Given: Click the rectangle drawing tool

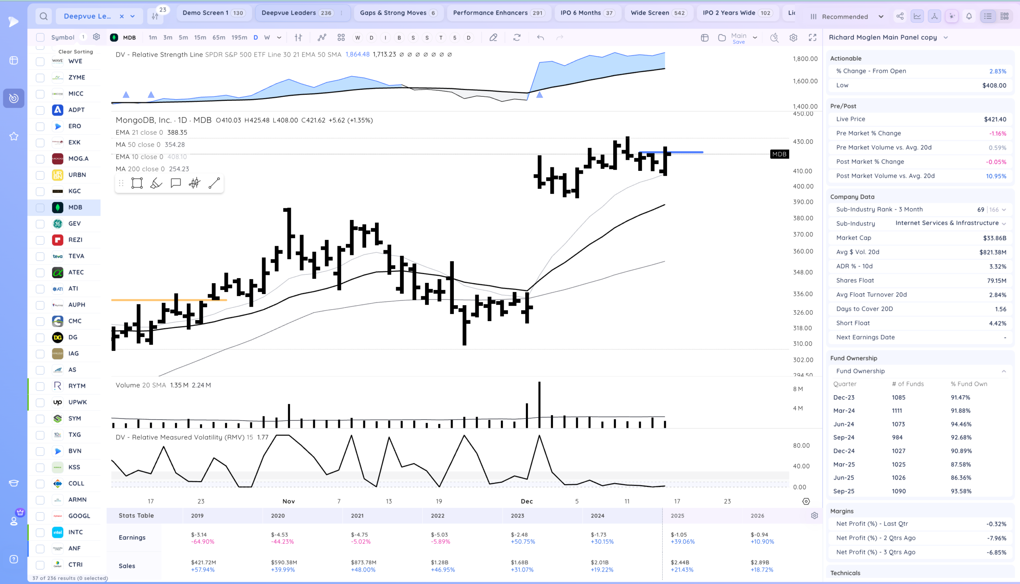Looking at the screenshot, I should 137,183.
